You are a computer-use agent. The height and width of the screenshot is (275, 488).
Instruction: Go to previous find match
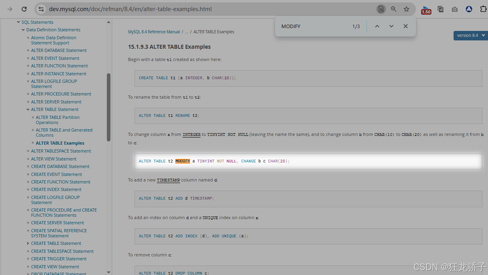pyautogui.click(x=377, y=26)
